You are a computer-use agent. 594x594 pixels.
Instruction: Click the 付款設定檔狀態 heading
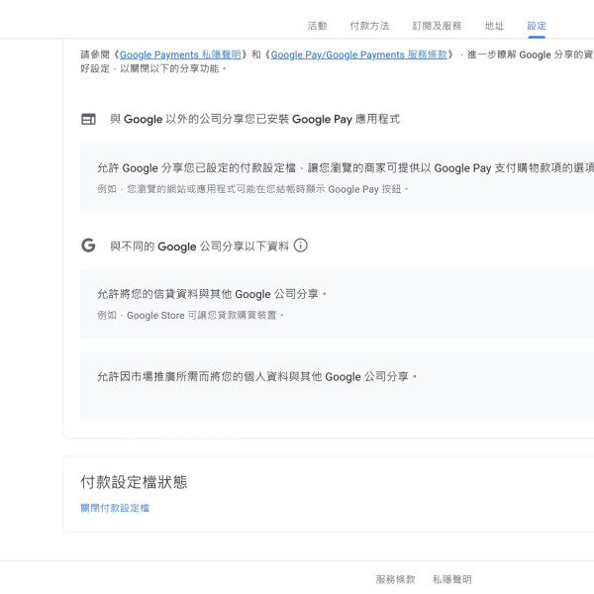click(x=134, y=482)
